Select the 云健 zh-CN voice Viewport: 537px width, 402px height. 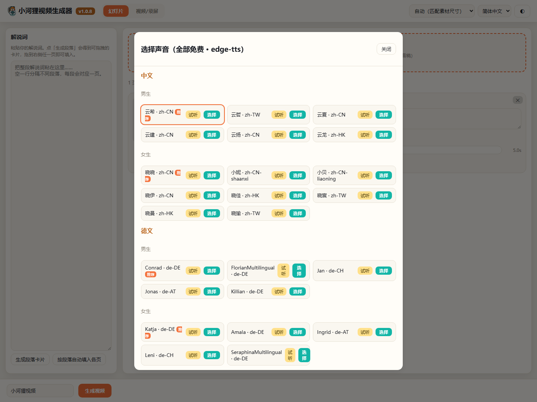pyautogui.click(x=212, y=135)
